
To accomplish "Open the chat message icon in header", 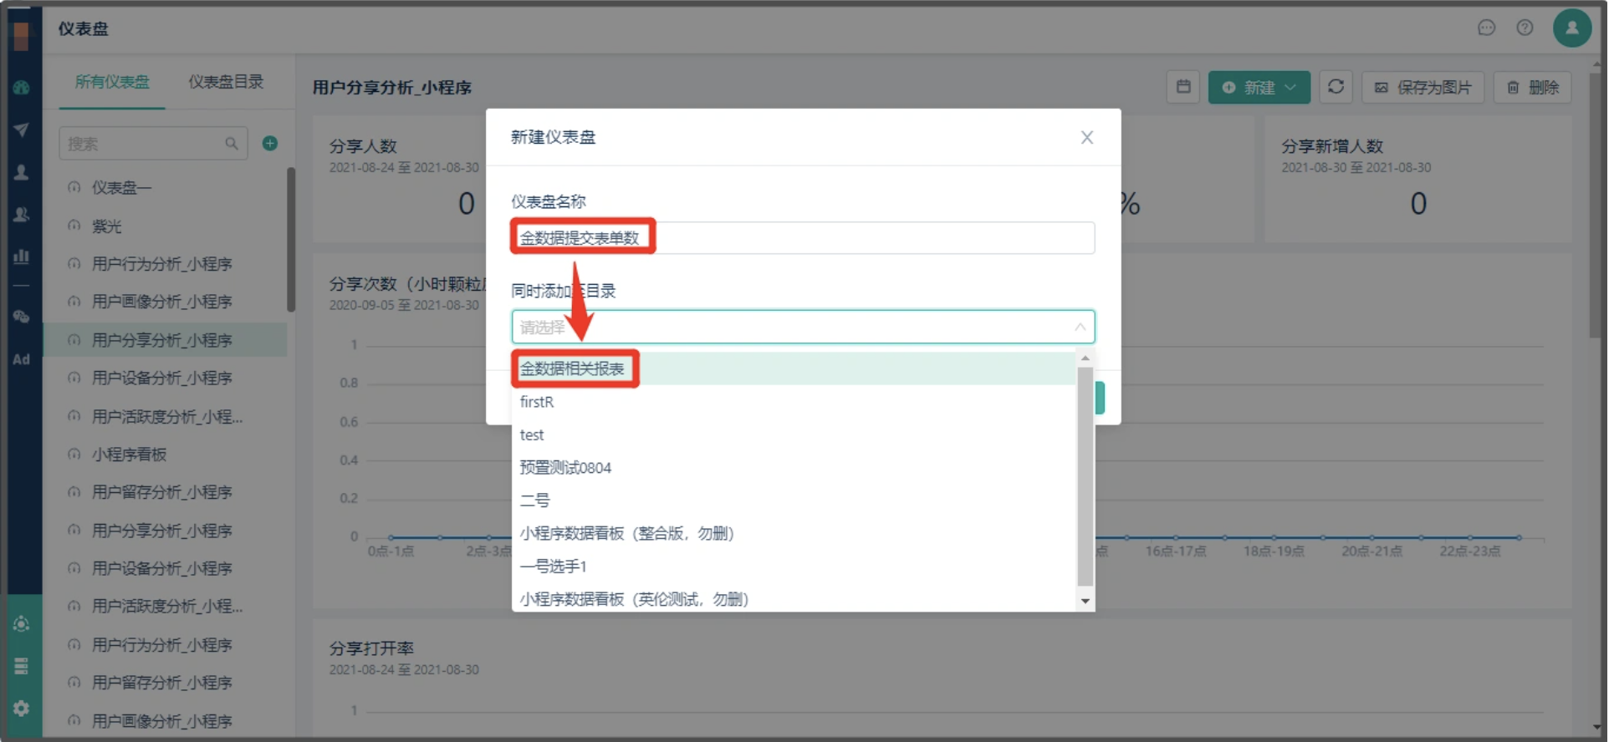I will [x=1486, y=28].
